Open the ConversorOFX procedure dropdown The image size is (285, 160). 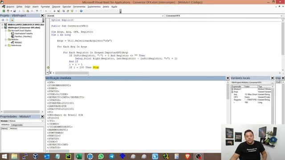[x=281, y=16]
